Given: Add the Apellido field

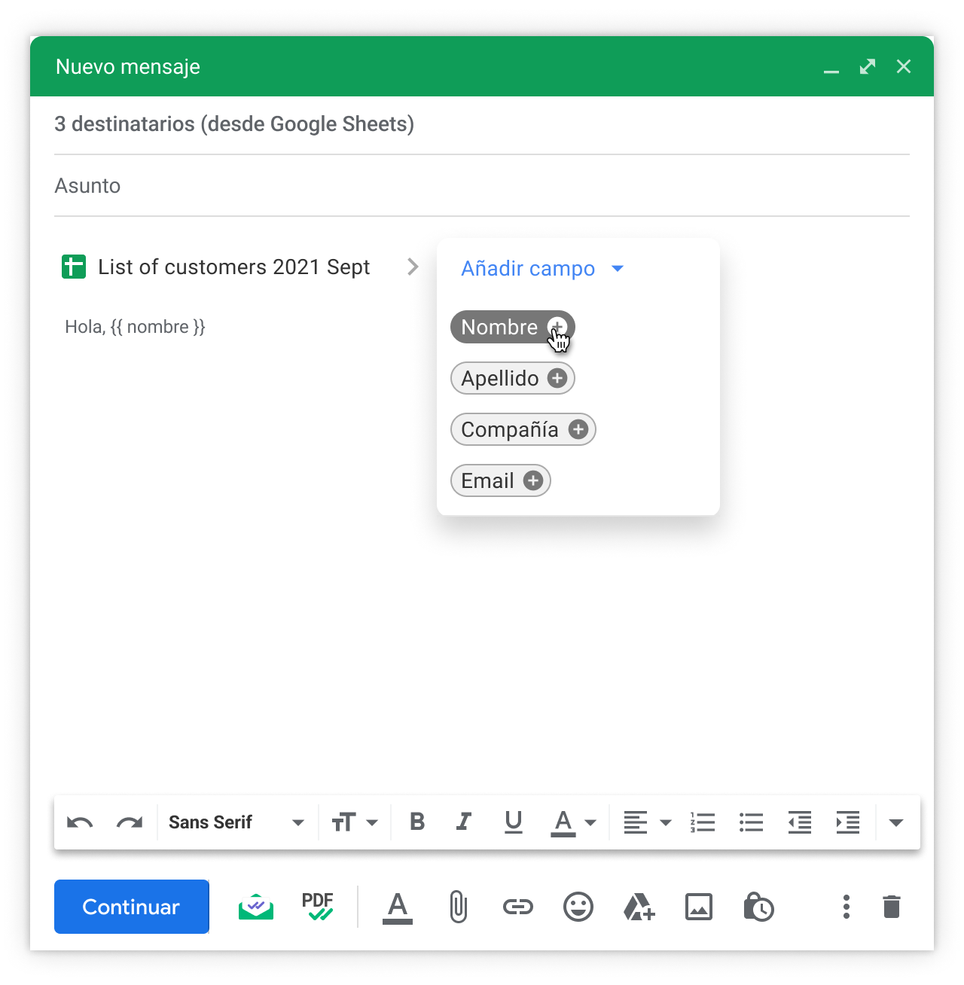Looking at the screenshot, I should point(557,378).
